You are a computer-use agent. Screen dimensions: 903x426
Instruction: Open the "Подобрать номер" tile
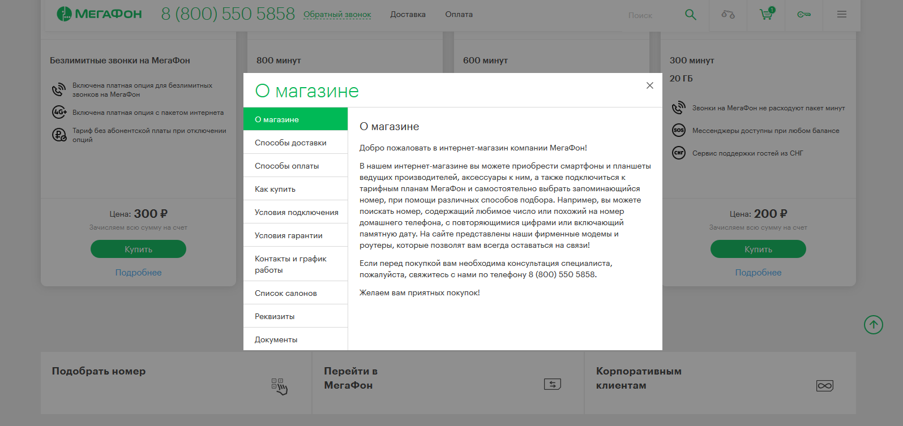pyautogui.click(x=176, y=383)
